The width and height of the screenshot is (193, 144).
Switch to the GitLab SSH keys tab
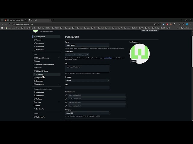click(15, 20)
